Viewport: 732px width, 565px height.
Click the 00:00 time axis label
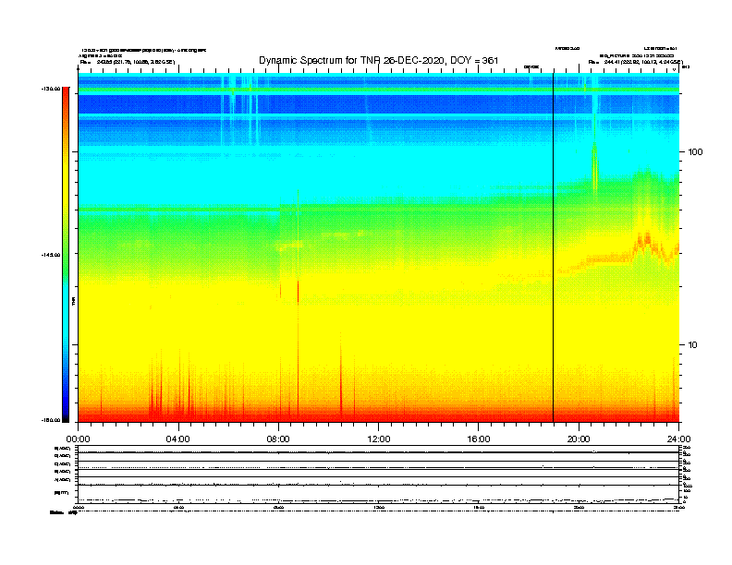coord(78,439)
